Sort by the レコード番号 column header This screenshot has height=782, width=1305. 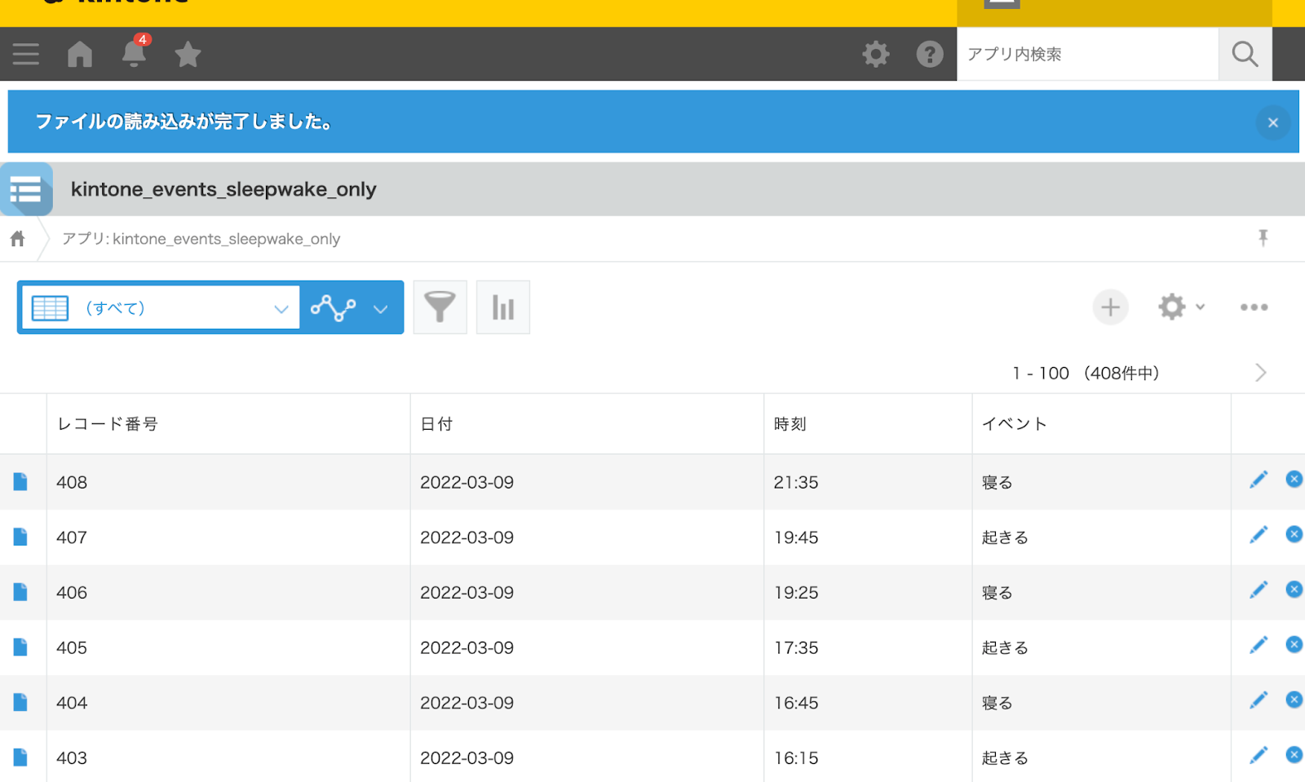pyautogui.click(x=108, y=424)
